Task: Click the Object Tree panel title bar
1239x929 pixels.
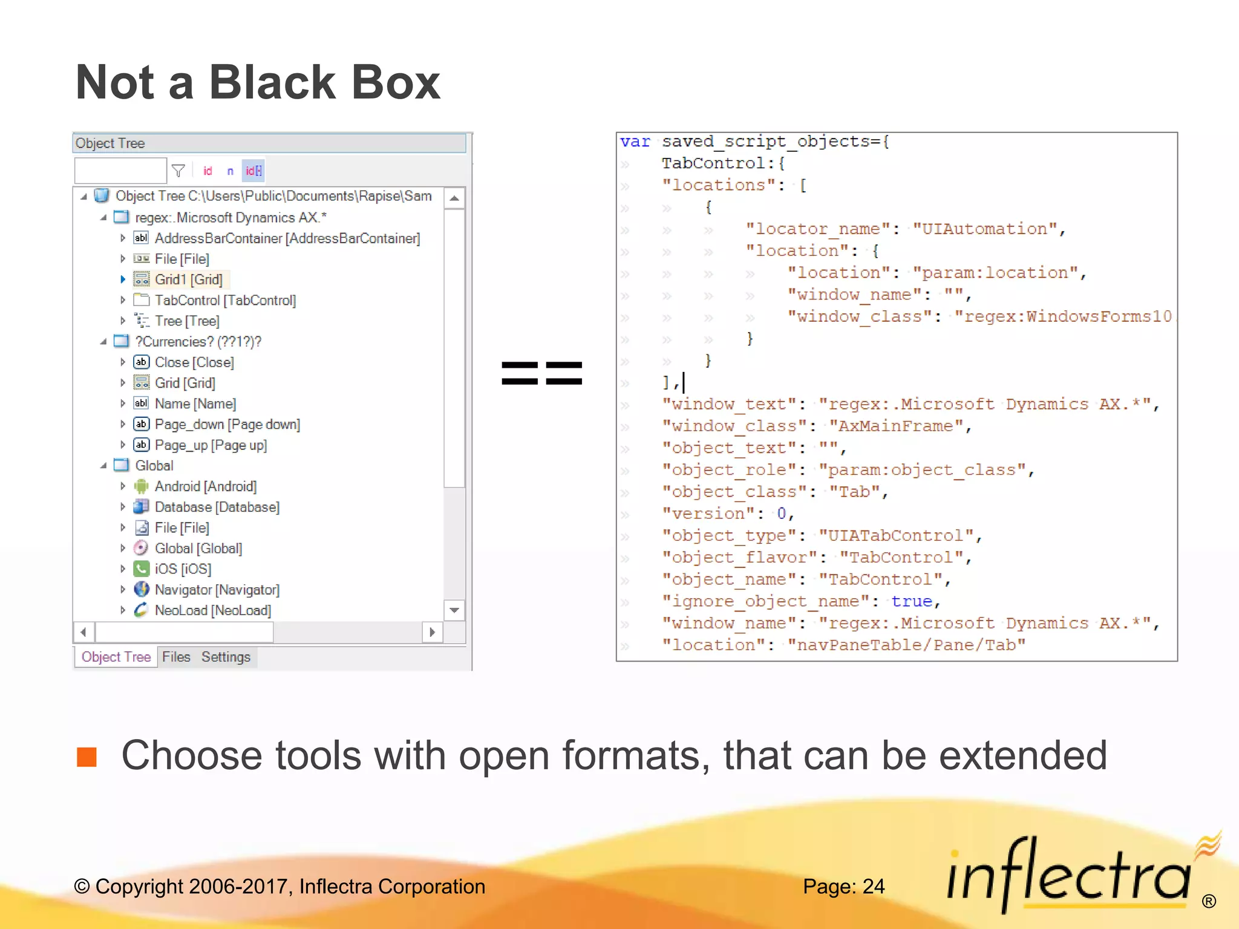Action: point(270,143)
